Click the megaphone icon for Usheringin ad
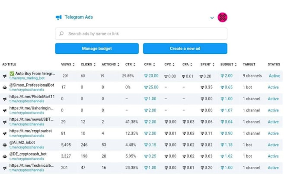Viewport: 294px width, 178px height. (5, 110)
